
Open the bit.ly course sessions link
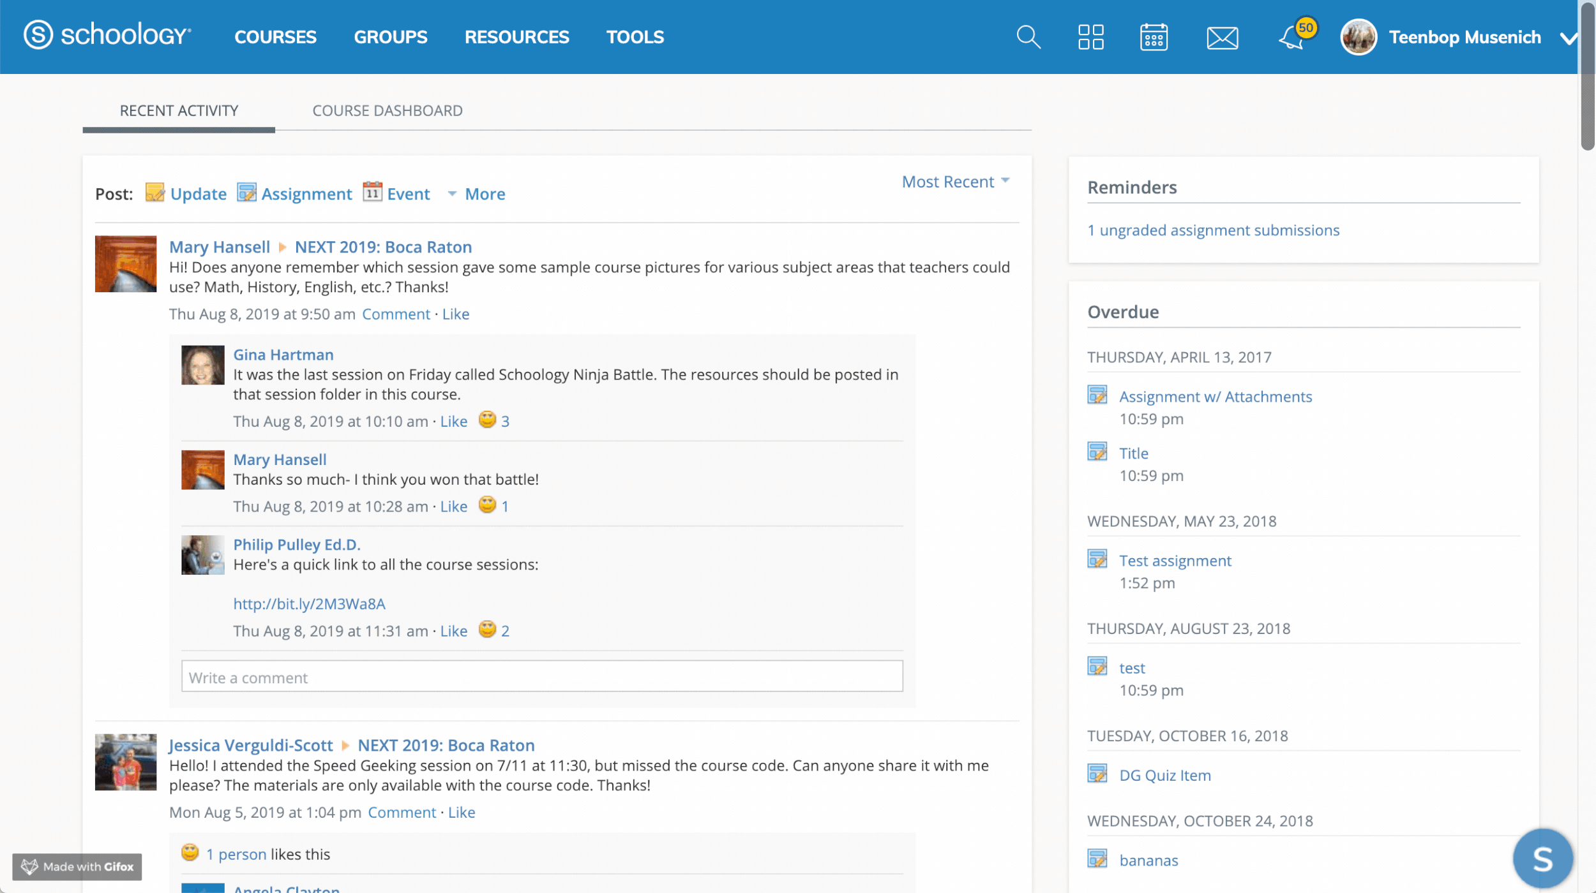click(309, 603)
